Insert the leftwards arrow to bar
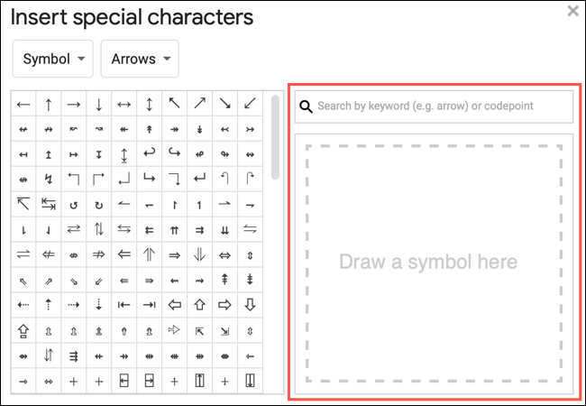This screenshot has width=586, height=406. [124, 305]
